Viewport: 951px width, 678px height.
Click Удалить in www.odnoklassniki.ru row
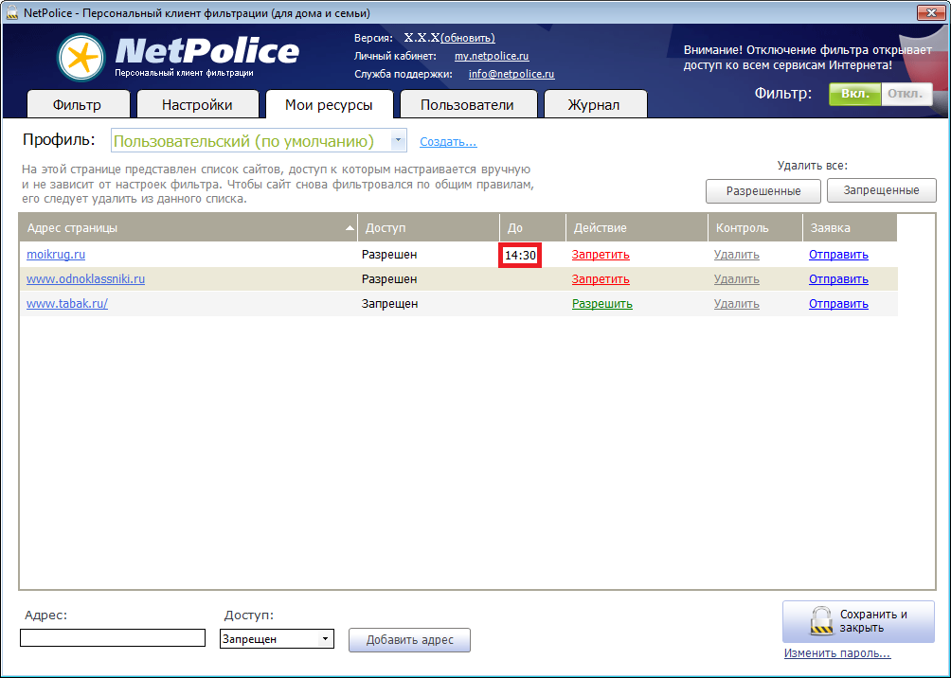[736, 279]
